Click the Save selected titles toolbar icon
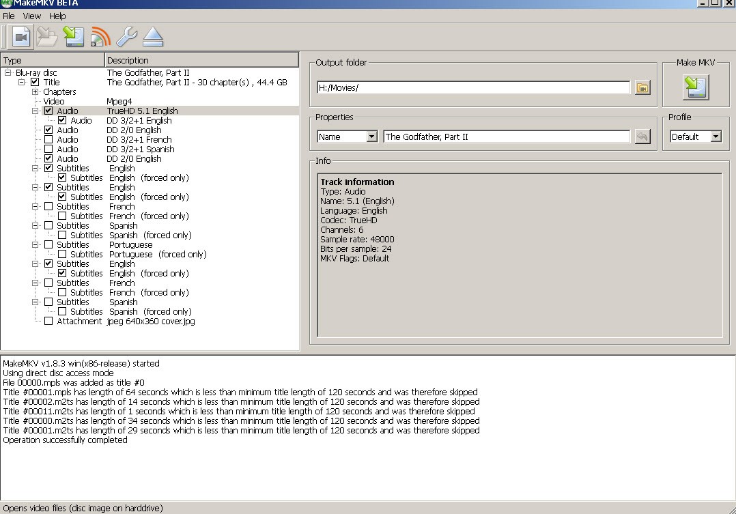The height and width of the screenshot is (514, 736). 74,37
